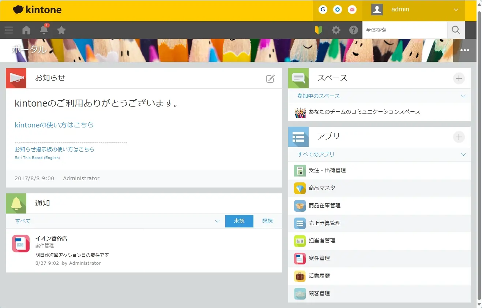
Task: Click the 商品マスタ diamond icon
Action: coord(300,188)
